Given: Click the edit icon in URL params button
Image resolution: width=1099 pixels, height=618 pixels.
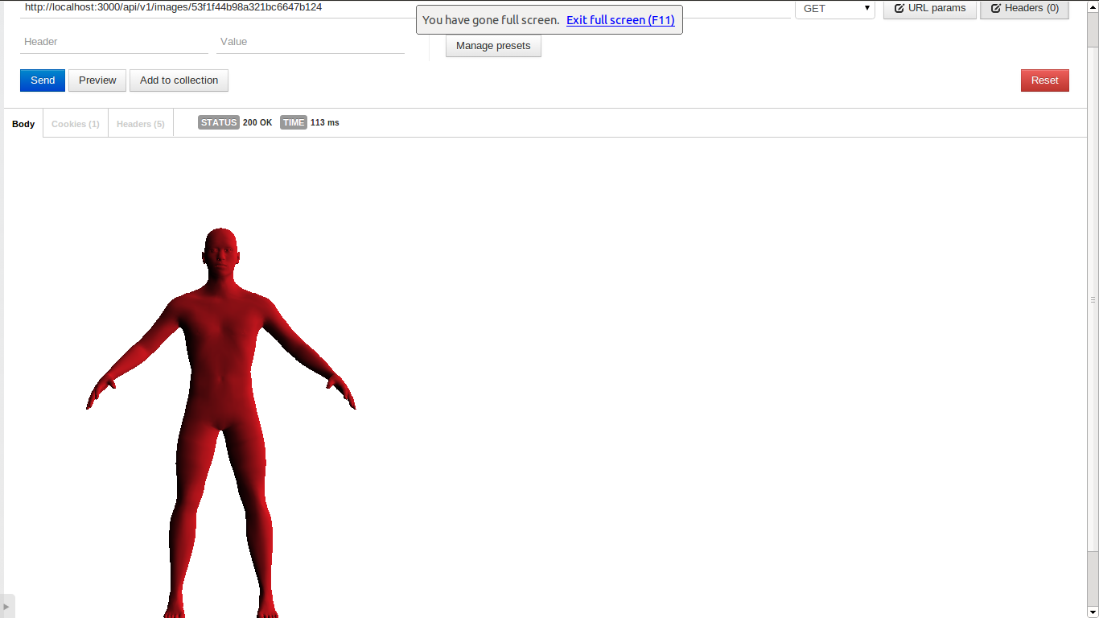Looking at the screenshot, I should pyautogui.click(x=899, y=8).
